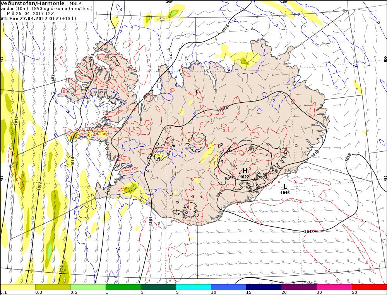Viewport: 387px width, 295px height.
Task: Pick the green 1 mm legend swatch
Action: tap(123, 287)
